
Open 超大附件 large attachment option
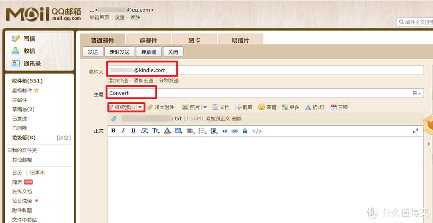161,107
